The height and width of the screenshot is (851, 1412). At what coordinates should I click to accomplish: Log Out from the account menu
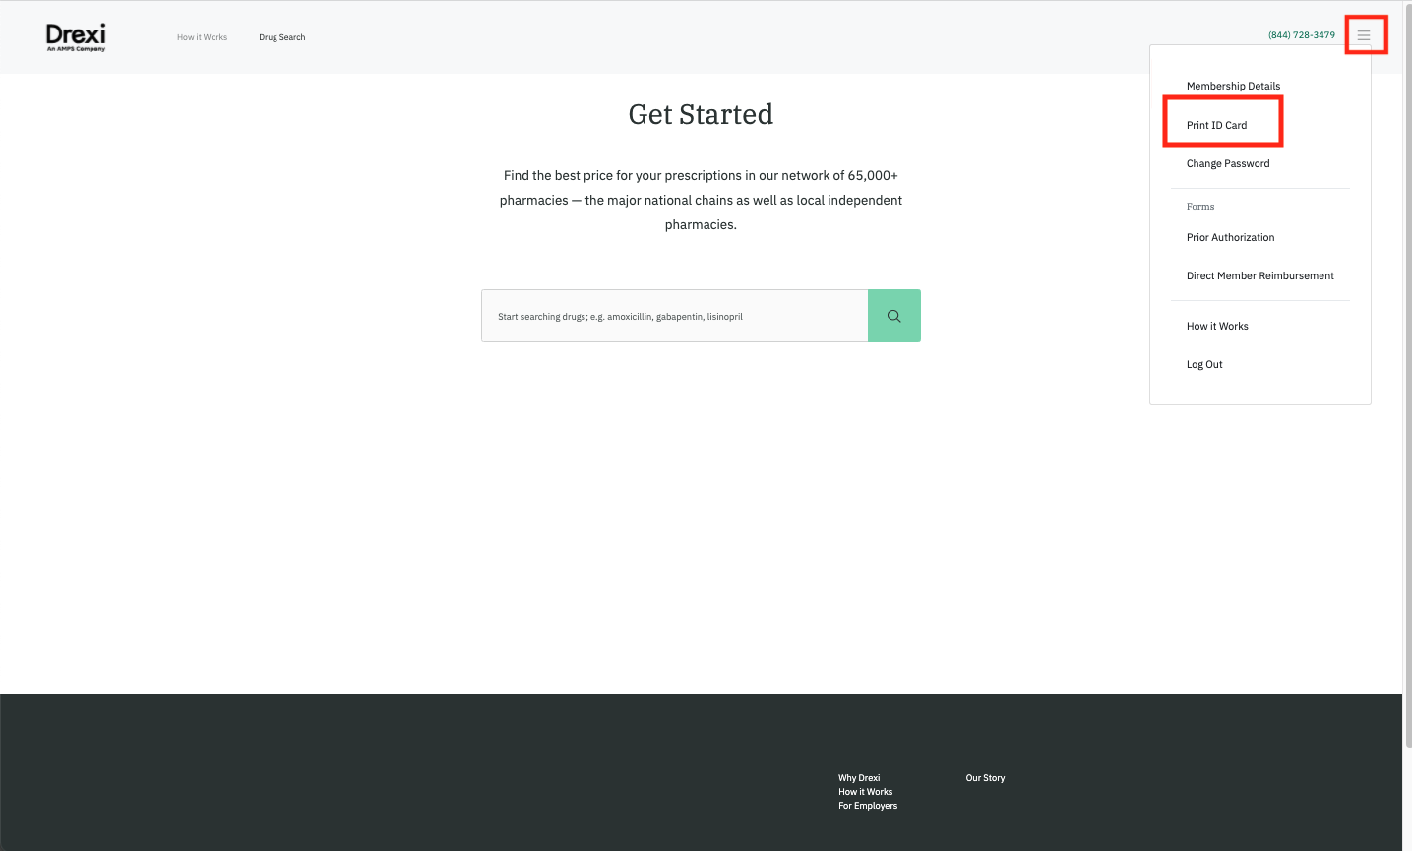point(1204,364)
